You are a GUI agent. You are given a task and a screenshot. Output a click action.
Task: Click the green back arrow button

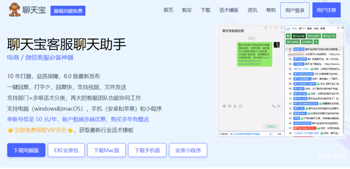(x=288, y=36)
